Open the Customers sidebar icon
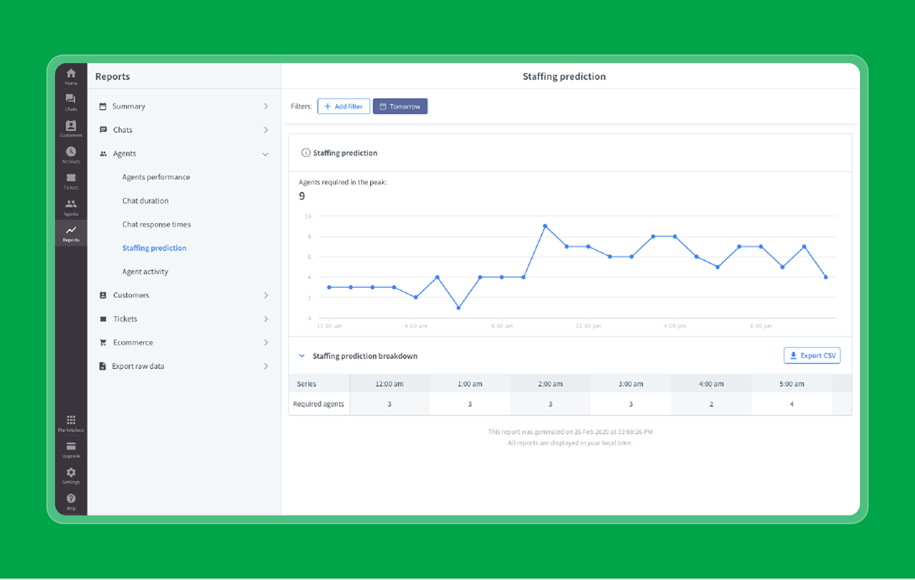This screenshot has width=915, height=580. [x=71, y=128]
